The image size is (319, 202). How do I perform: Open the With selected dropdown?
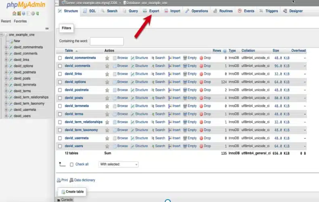point(118,164)
